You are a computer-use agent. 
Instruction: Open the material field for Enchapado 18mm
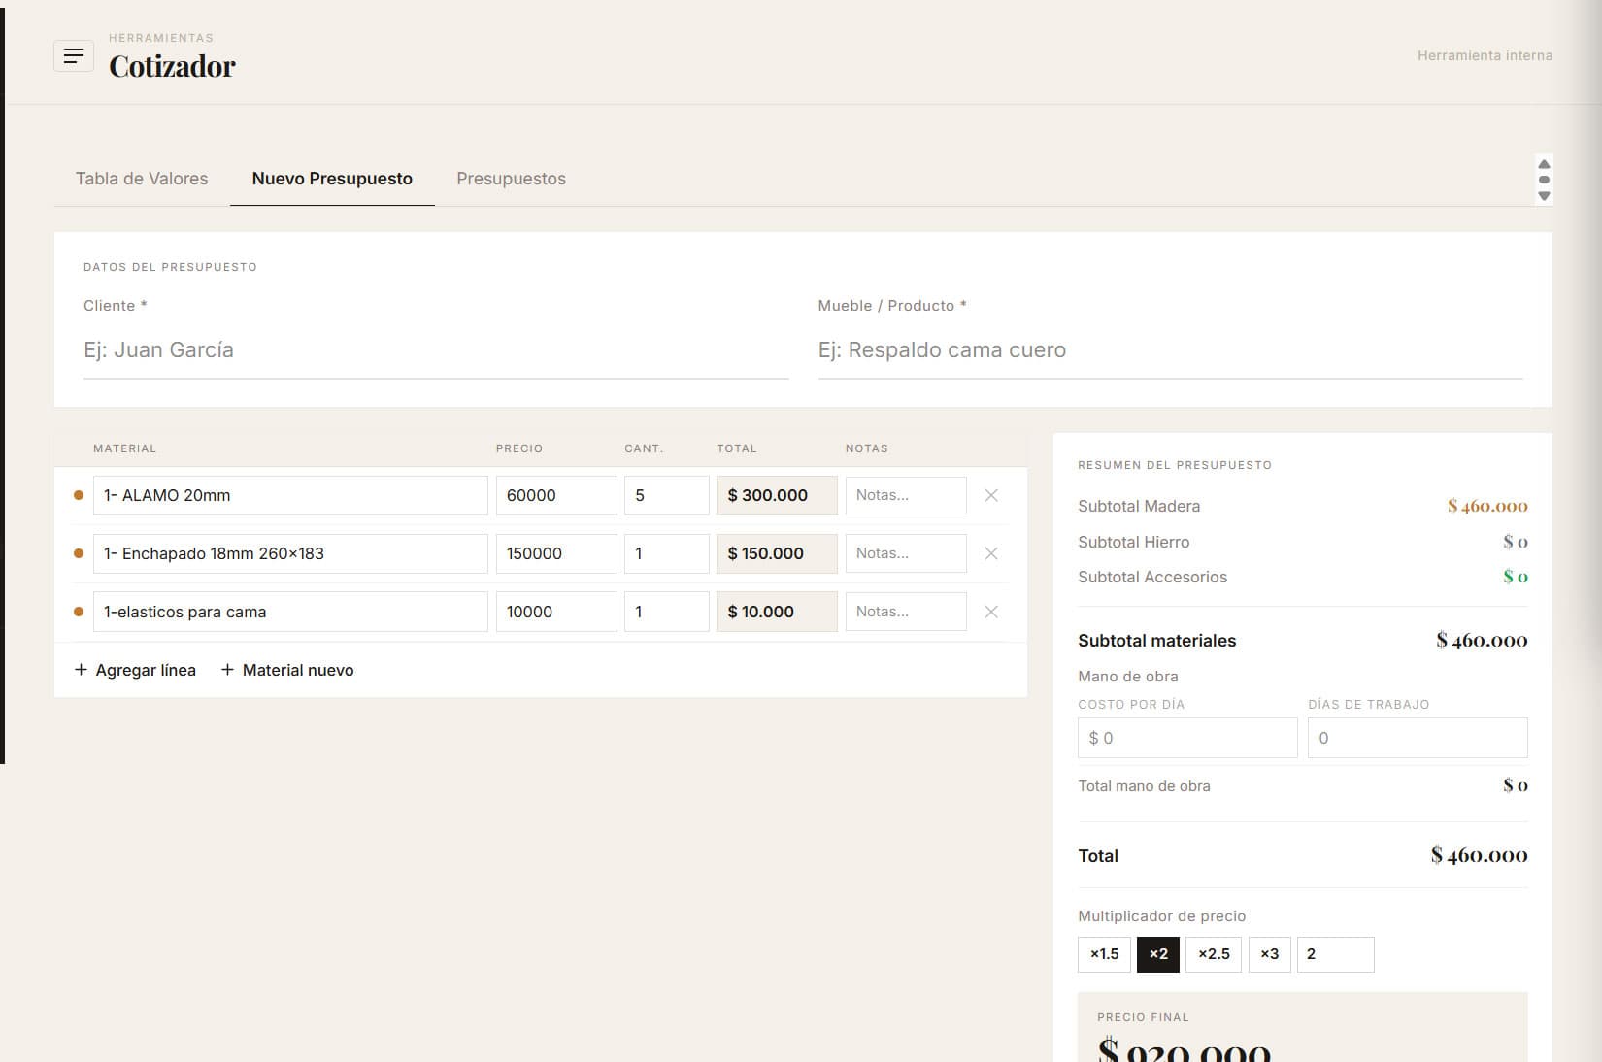click(289, 553)
